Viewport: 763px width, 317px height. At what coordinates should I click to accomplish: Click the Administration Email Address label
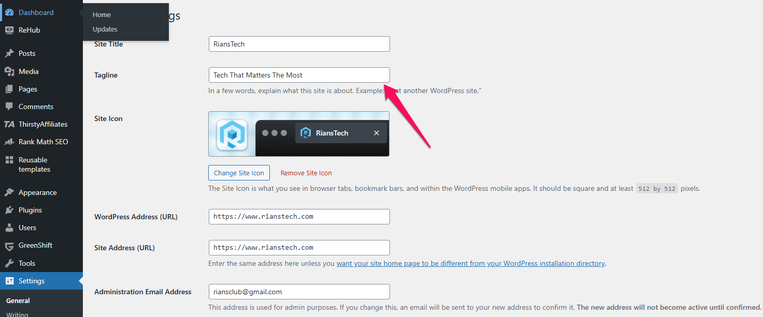[x=143, y=292]
